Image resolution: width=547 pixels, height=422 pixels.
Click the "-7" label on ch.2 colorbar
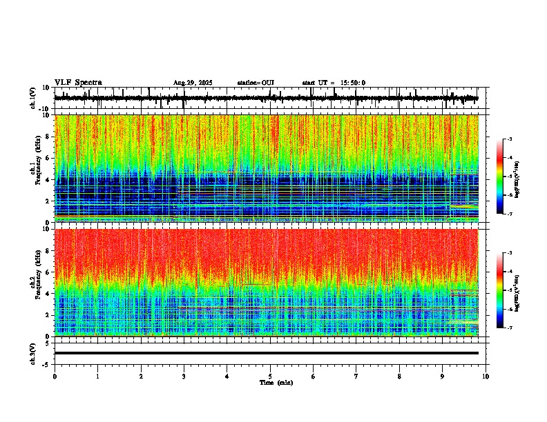tap(510, 328)
